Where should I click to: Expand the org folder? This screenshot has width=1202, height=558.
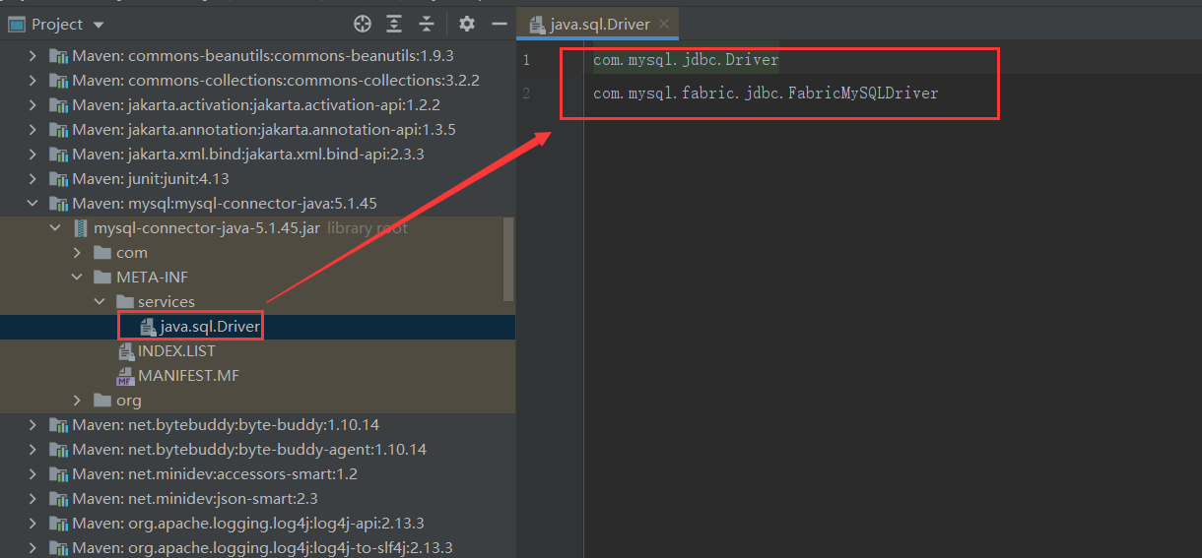pyautogui.click(x=78, y=400)
